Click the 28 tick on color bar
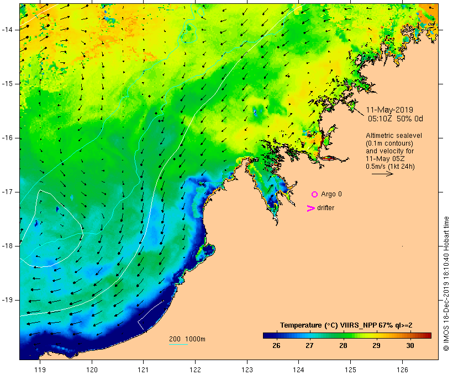Screen dimensions: 453x375 coord(343,346)
